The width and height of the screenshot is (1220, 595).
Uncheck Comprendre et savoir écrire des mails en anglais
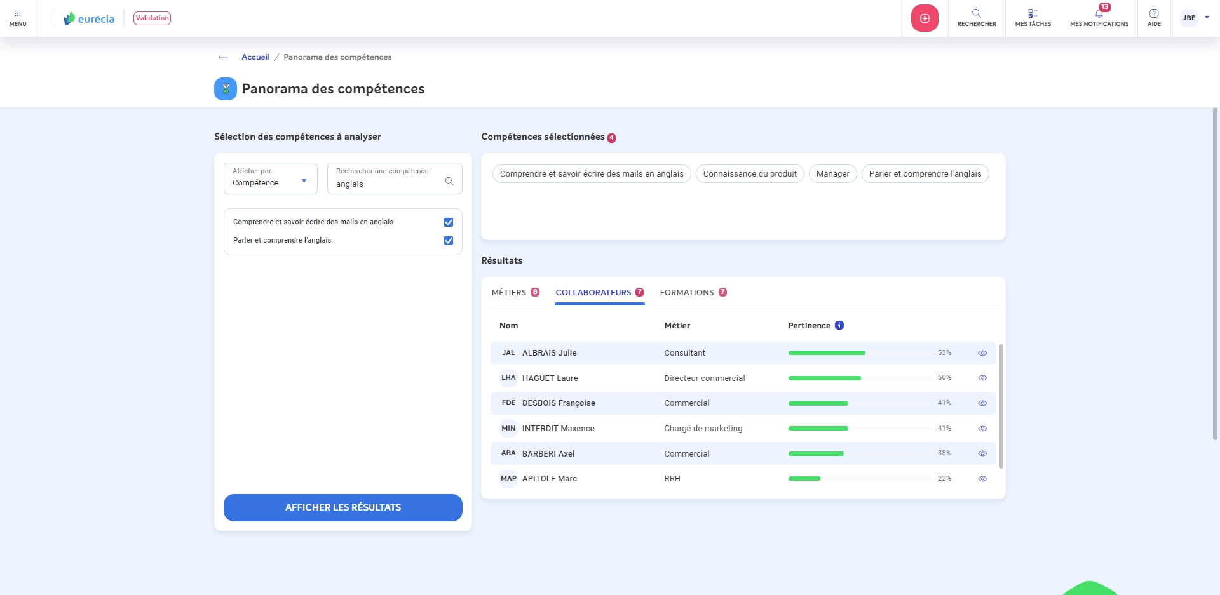click(449, 222)
